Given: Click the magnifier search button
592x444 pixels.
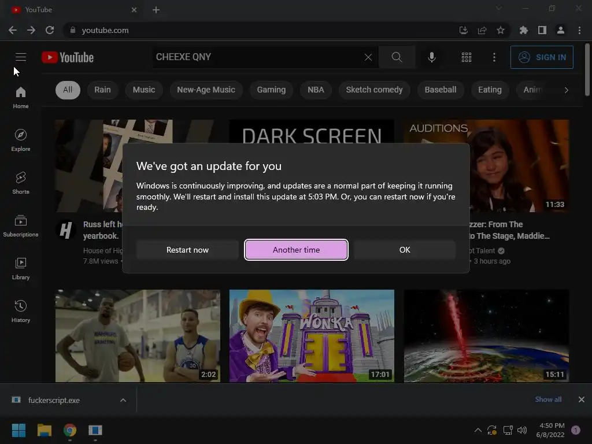Looking at the screenshot, I should 397,57.
